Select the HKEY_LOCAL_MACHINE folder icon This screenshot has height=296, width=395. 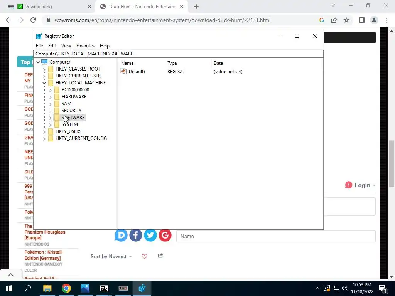[51, 83]
